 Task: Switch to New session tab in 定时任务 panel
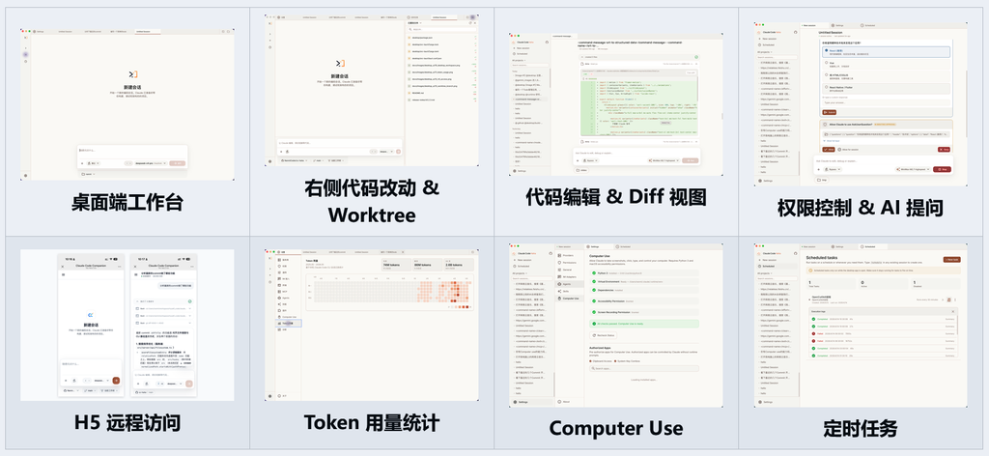pyautogui.click(x=808, y=246)
